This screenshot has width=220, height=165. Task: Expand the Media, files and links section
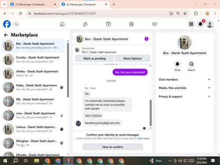[x=184, y=88]
